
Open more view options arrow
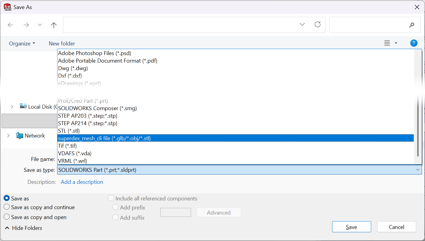click(396, 43)
